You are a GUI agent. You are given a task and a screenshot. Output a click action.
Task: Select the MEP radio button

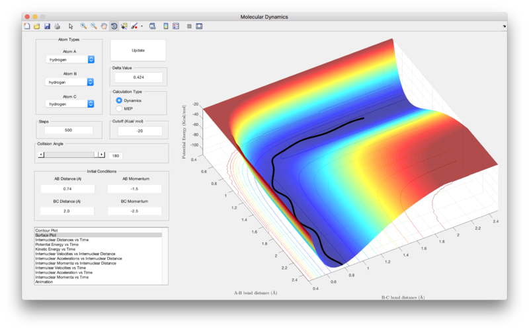click(x=119, y=108)
